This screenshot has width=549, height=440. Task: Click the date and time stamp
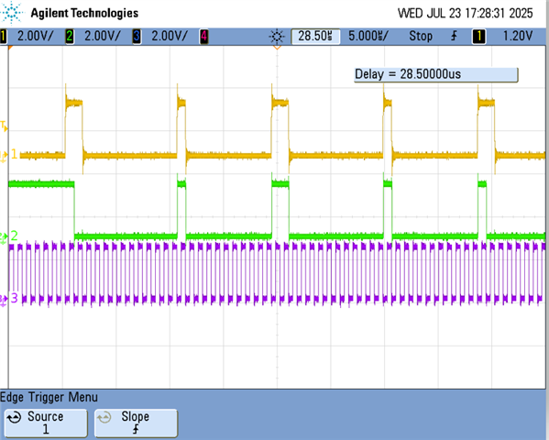click(465, 14)
